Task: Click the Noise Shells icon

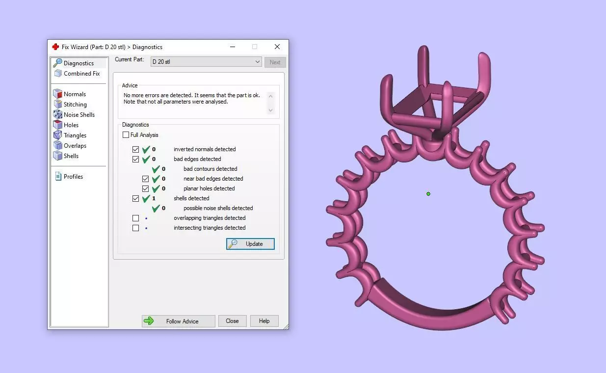Action: [57, 115]
